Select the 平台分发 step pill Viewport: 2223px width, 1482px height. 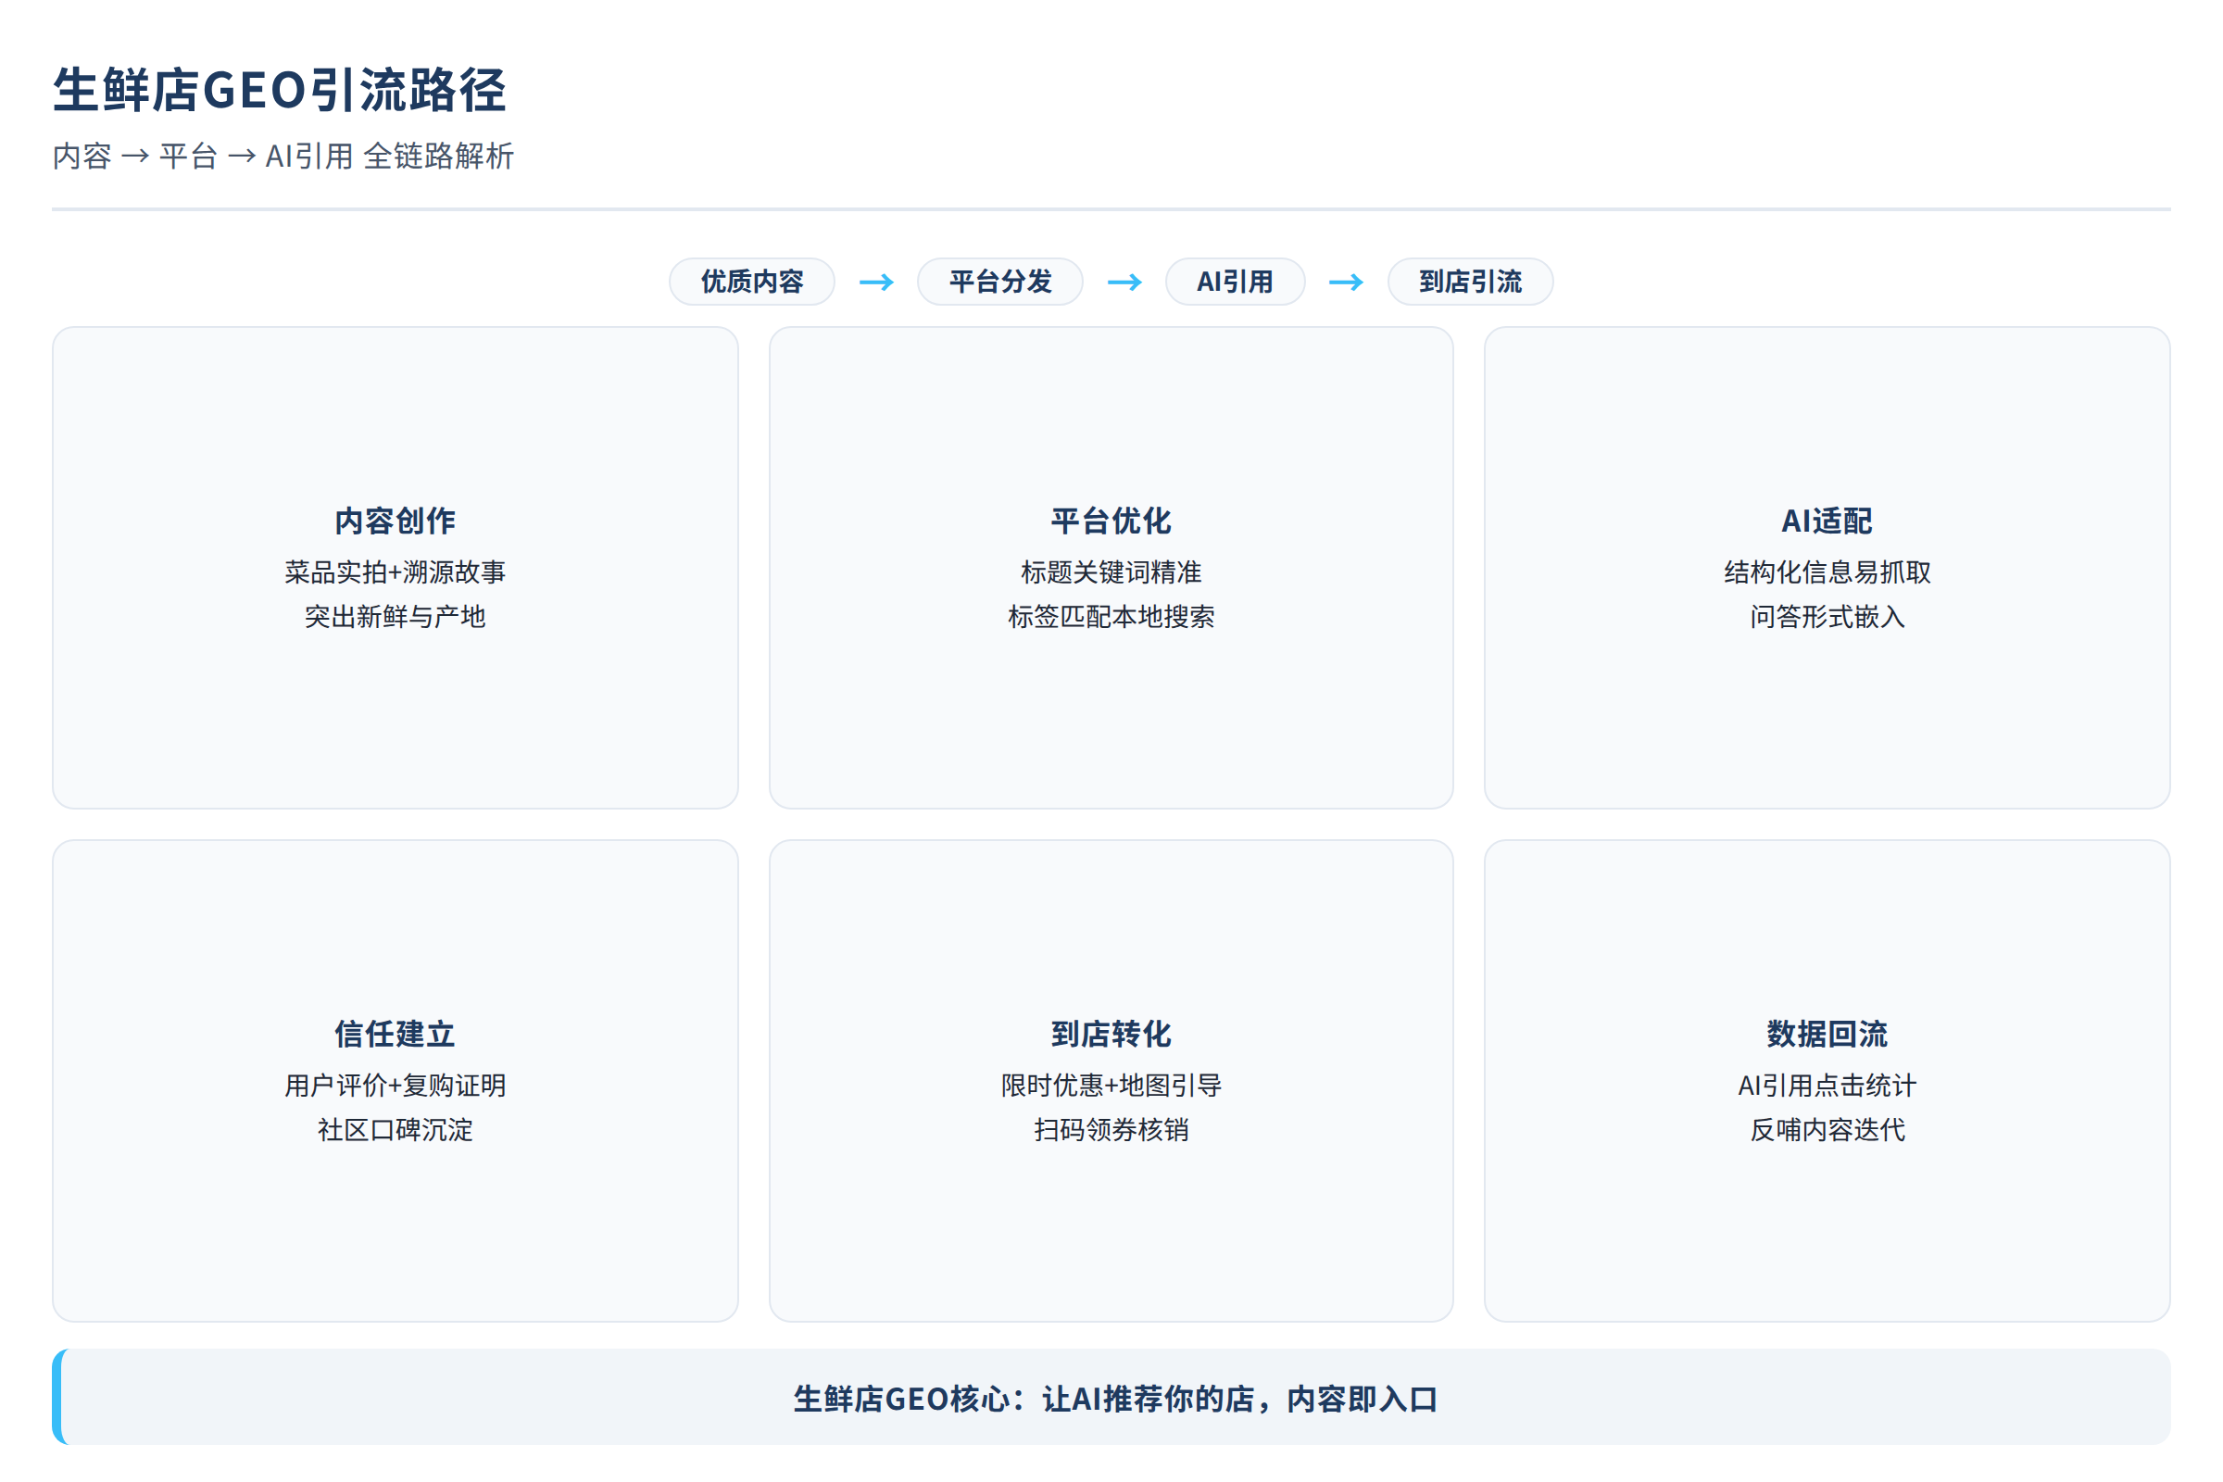(1000, 282)
